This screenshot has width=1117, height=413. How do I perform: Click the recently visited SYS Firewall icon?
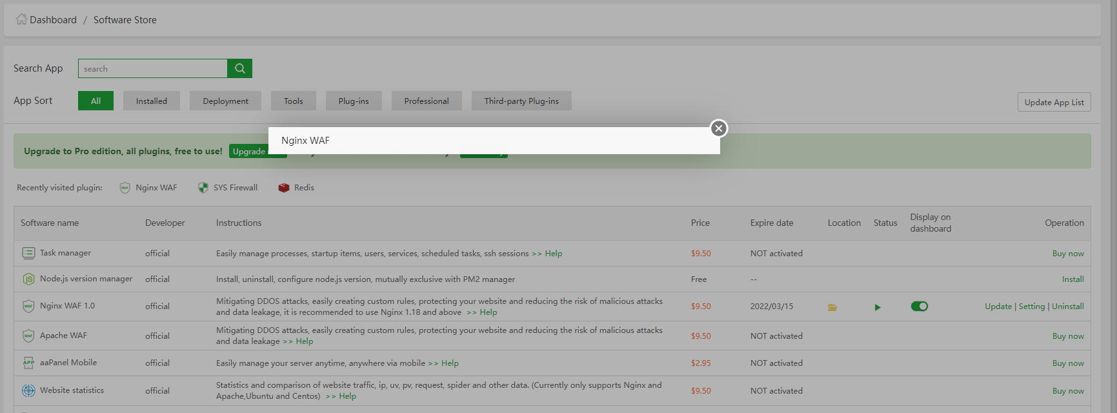pyautogui.click(x=203, y=188)
